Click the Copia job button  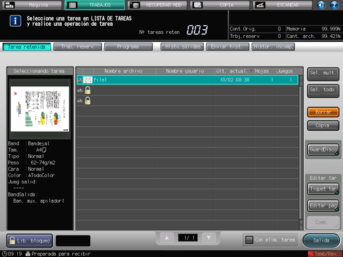pos(323,126)
